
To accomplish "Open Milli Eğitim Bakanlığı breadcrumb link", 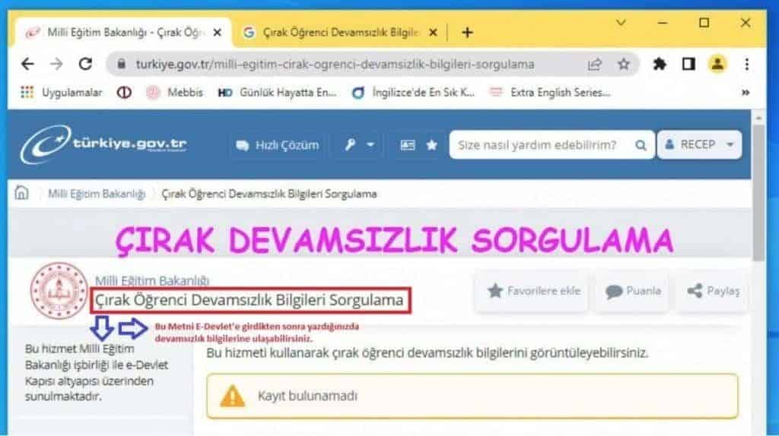I will (x=97, y=194).
